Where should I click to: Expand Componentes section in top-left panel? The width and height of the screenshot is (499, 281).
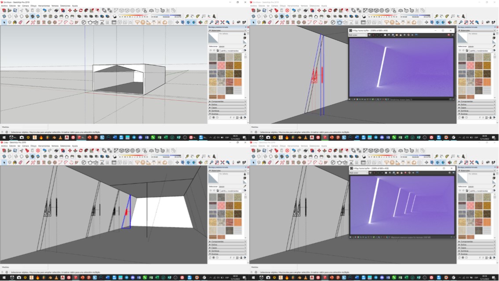227,102
